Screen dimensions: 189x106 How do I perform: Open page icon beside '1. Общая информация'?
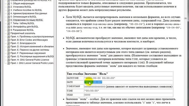pyautogui.click(x=9, y=4)
